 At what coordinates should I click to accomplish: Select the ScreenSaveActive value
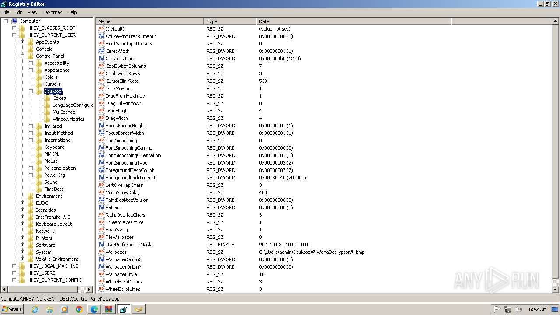(124, 222)
